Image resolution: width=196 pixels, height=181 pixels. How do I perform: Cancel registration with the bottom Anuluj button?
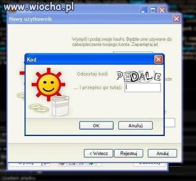coord(162,153)
